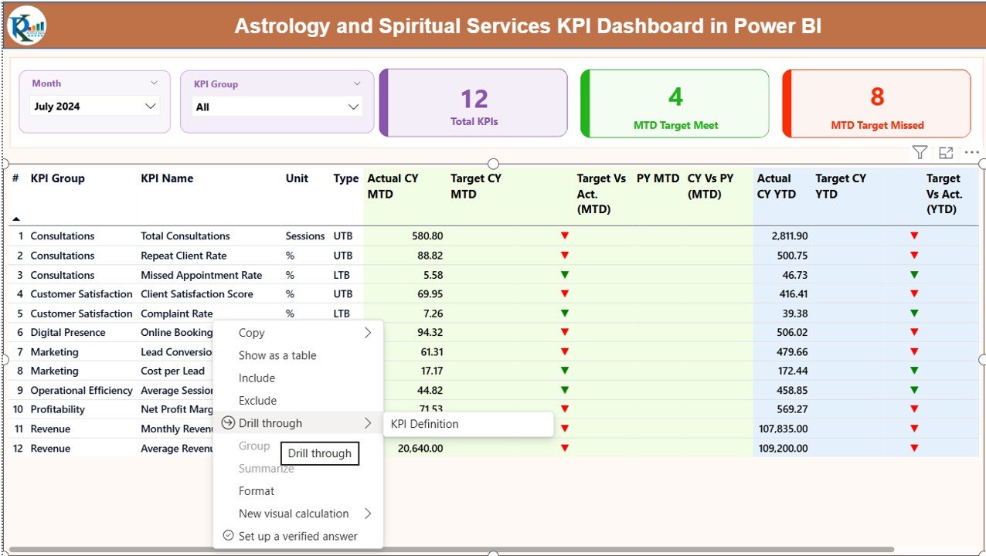The width and height of the screenshot is (986, 556).
Task: Click the Drill through circle arrow icon
Action: 228,423
